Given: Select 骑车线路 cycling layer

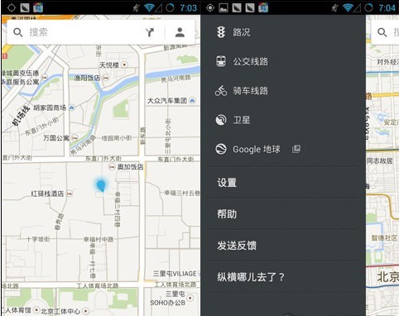Looking at the screenshot, I should coord(283,90).
